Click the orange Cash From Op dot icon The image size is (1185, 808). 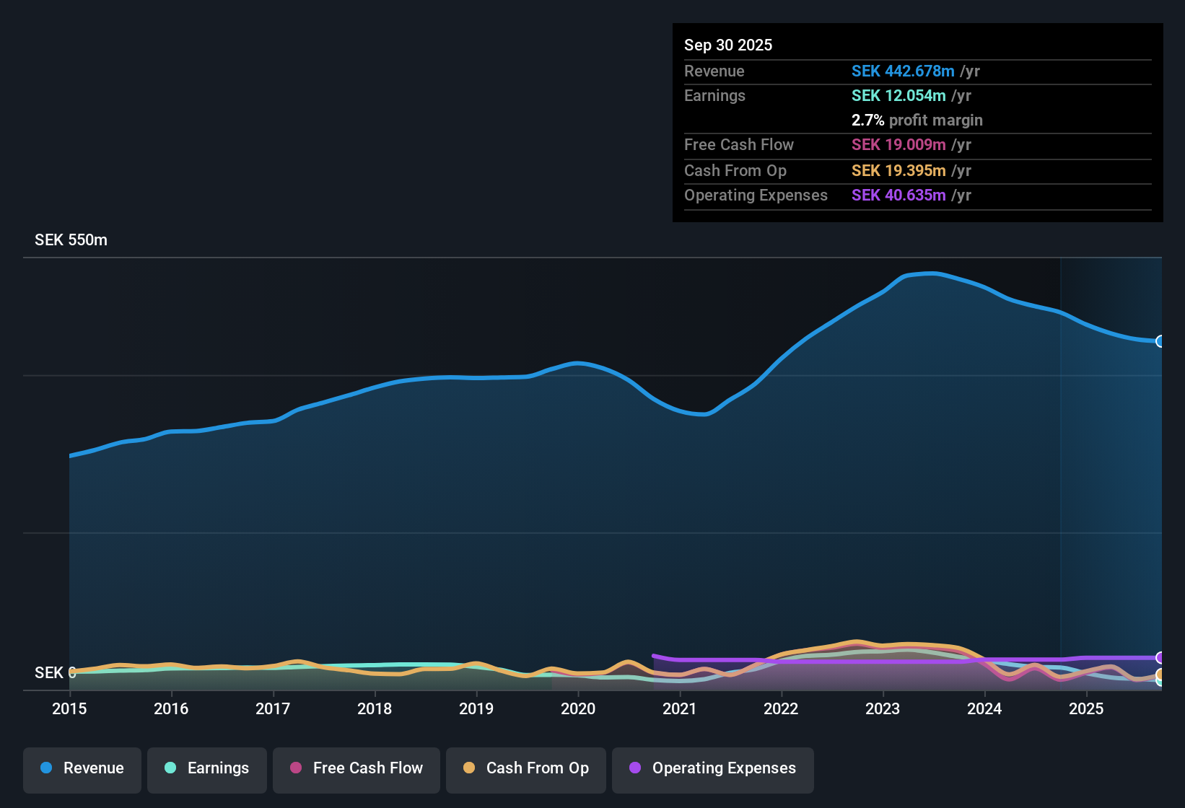[468, 768]
